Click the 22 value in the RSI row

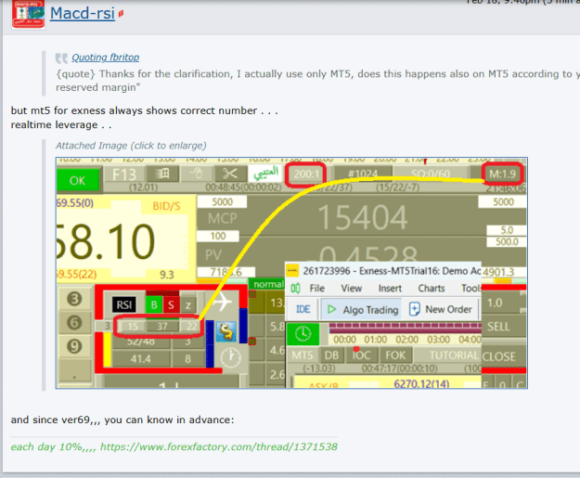click(x=191, y=327)
